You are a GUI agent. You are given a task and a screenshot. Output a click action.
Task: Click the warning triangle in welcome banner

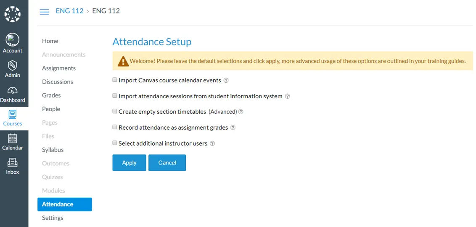pyautogui.click(x=123, y=61)
